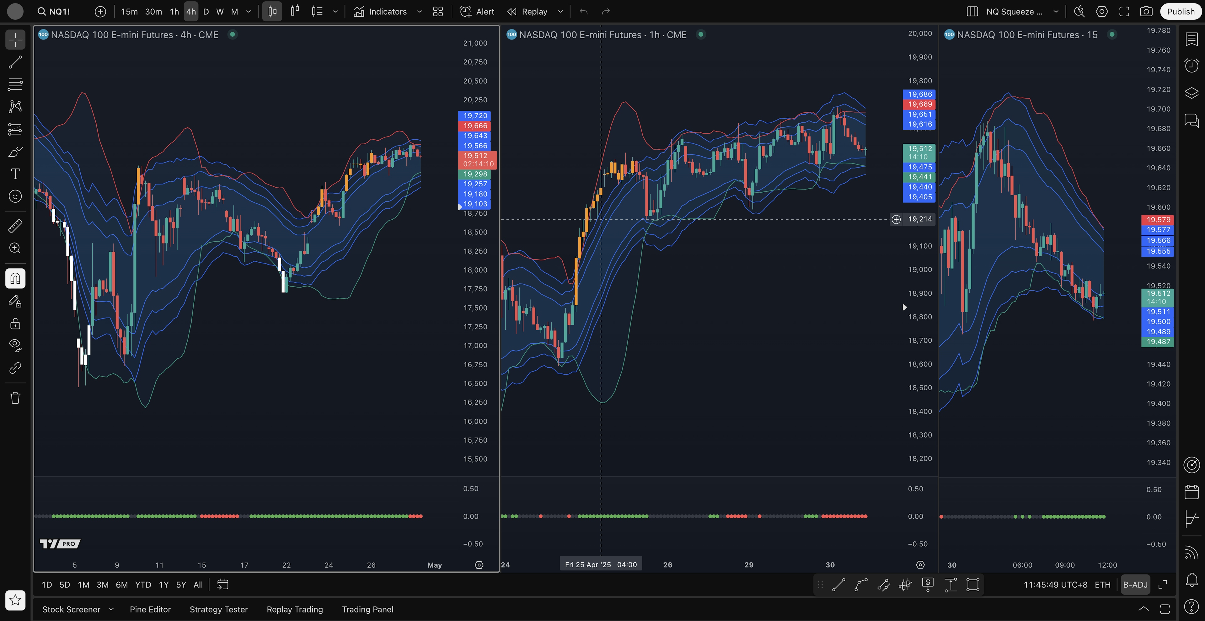This screenshot has height=621, width=1205.
Task: Take a chart snapshot with camera icon
Action: click(1146, 12)
